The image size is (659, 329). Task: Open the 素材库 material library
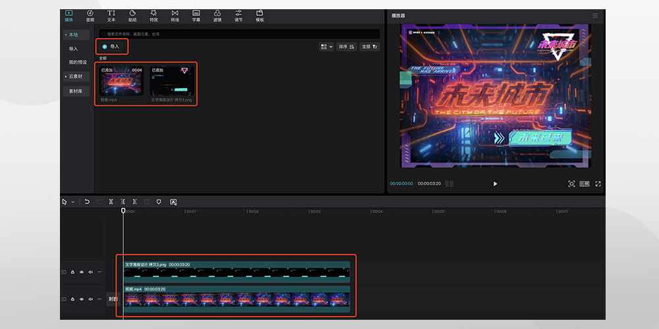pos(76,91)
